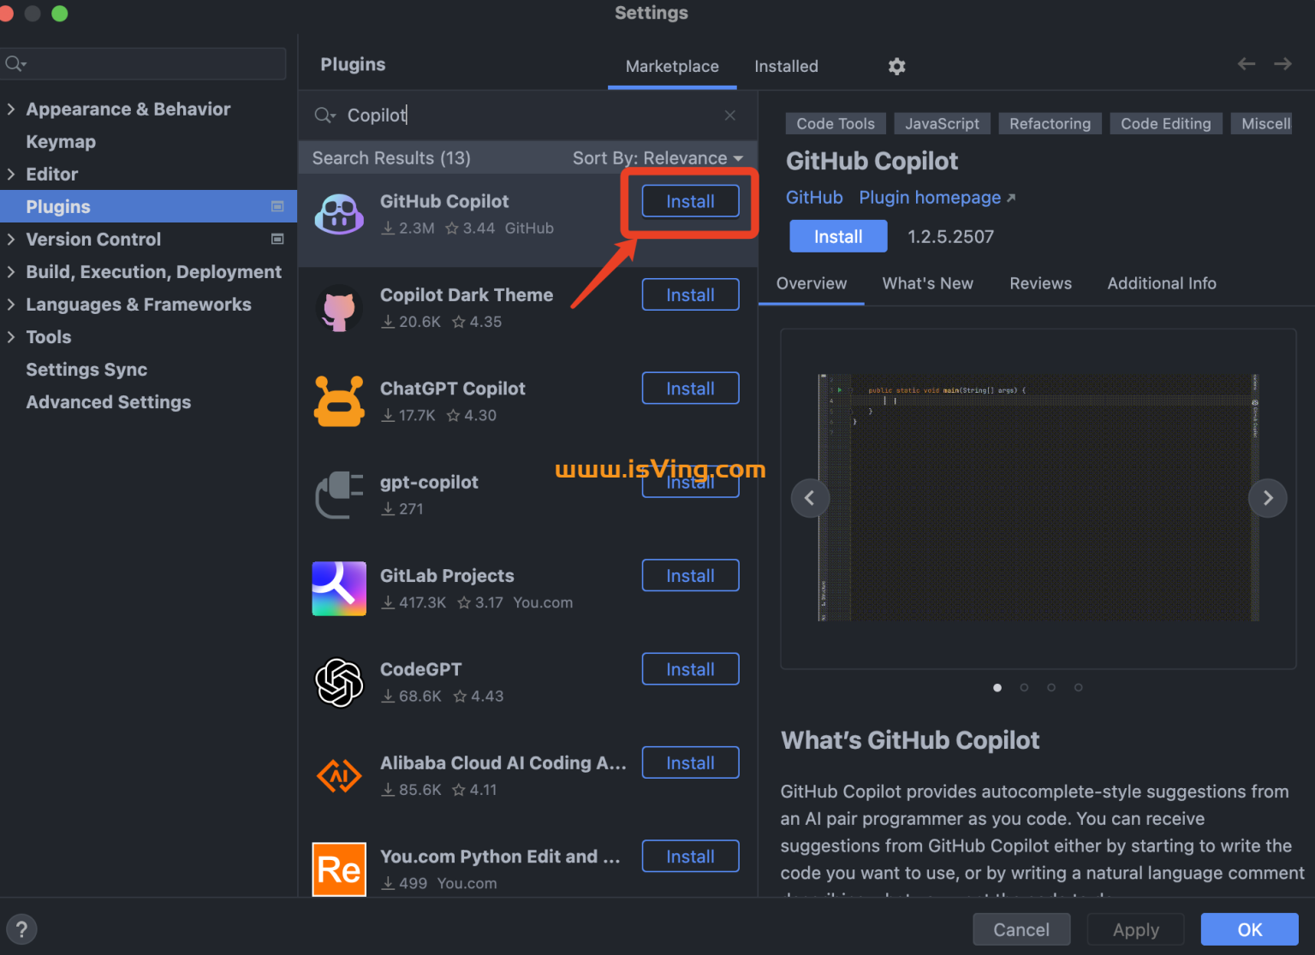
Task: Open the Plugin homepage link
Action: point(930,197)
